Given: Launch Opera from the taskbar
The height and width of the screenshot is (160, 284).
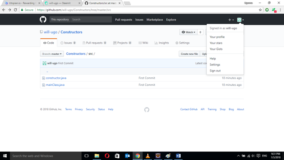Looking at the screenshot, I should (107, 156).
